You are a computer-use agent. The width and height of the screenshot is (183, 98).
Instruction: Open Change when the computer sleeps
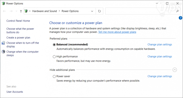click(23, 53)
